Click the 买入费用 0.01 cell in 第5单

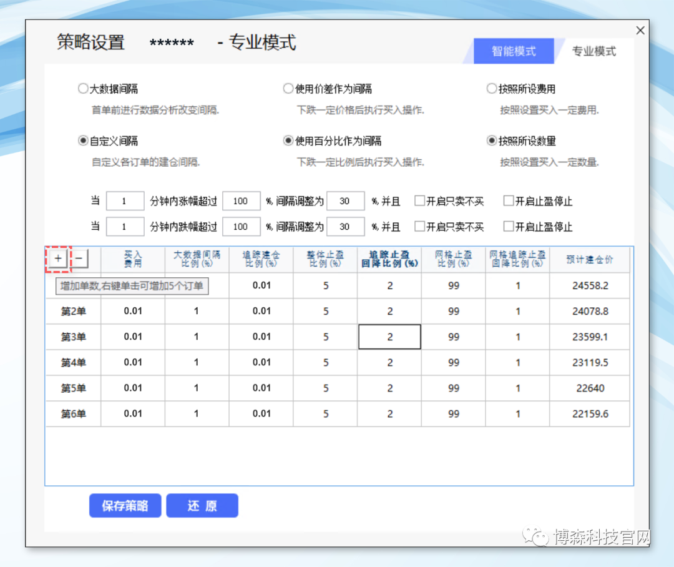(x=133, y=388)
